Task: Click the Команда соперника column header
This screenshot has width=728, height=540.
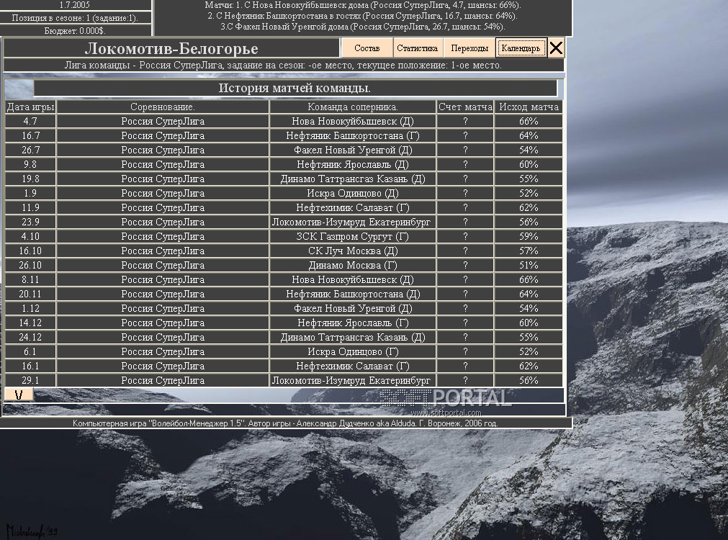Action: (x=353, y=107)
